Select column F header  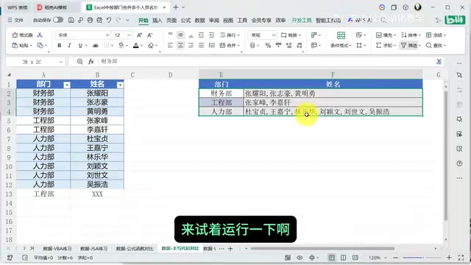tap(333, 74)
